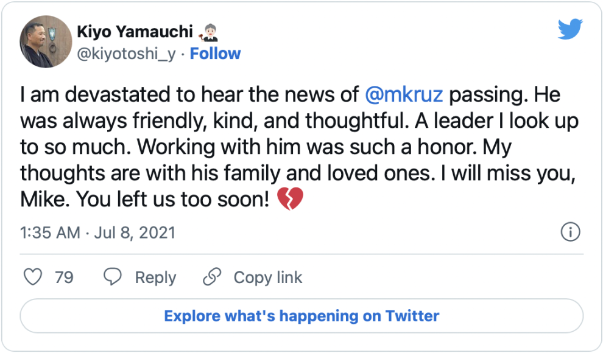Click Explore what's happening on Twitter
This screenshot has height=353, width=603.
click(301, 316)
